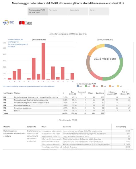Viewport: 136px width, 169px height.
Task: Select the bar for Goal SDG 11
Action: [x=53, y=73]
